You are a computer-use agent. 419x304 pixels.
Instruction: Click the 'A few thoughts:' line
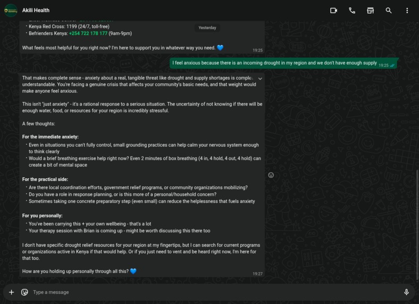pos(38,124)
